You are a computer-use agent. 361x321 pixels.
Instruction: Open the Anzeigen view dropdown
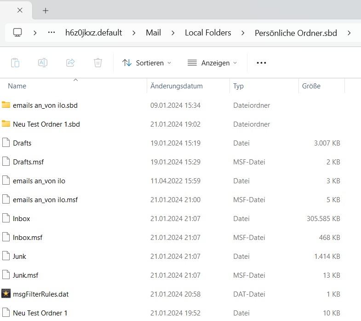point(212,63)
